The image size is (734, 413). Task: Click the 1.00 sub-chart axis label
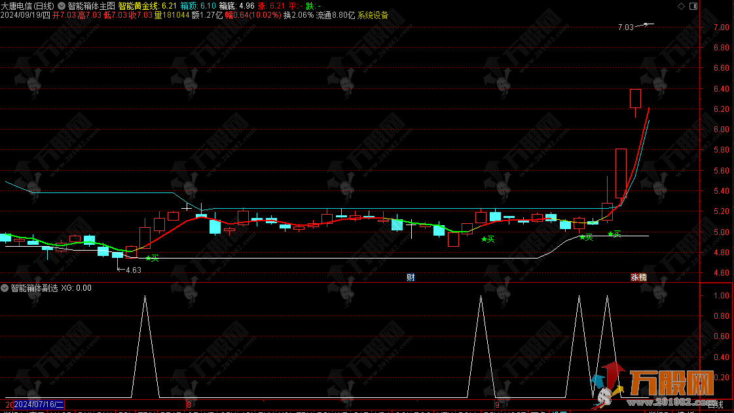(722, 296)
